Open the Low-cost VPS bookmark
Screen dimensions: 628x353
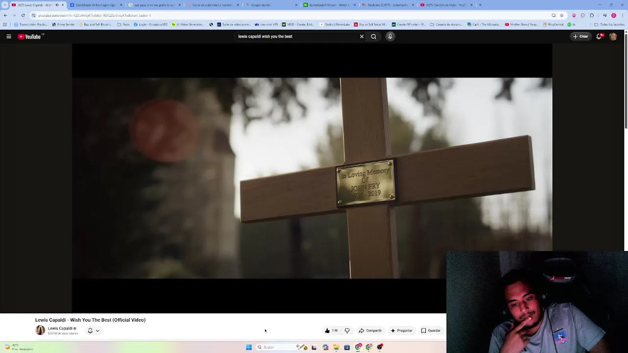click(x=266, y=25)
